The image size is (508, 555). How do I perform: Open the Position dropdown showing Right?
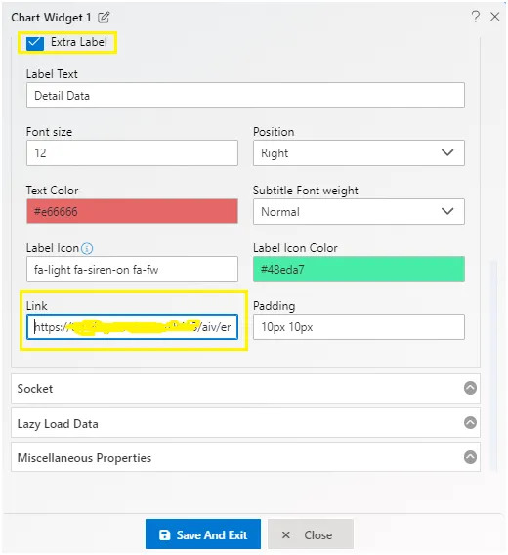coord(359,152)
